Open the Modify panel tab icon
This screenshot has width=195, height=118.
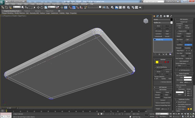[x=158, y=16]
